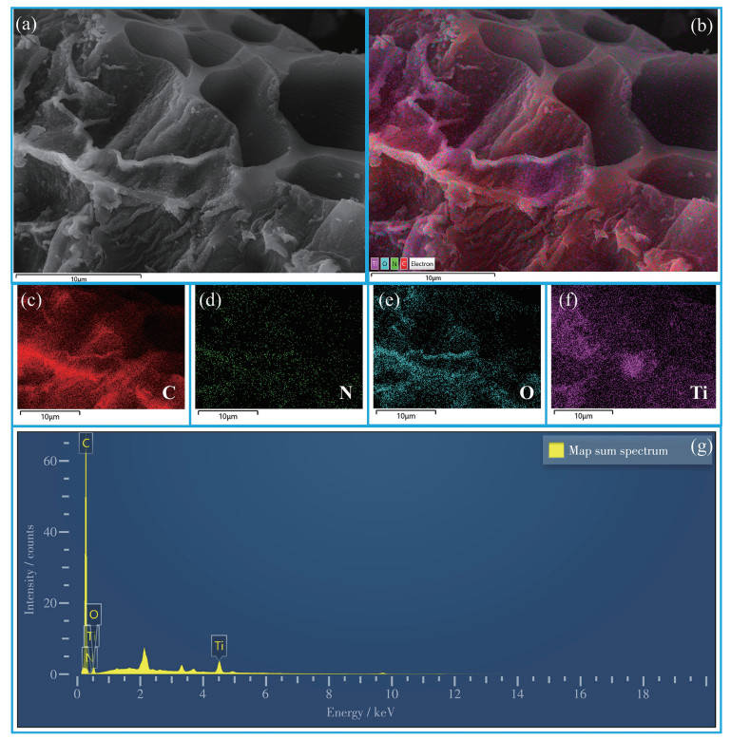This screenshot has height=739, width=731.
Task: Click the Electron legend label
Action: (421, 263)
